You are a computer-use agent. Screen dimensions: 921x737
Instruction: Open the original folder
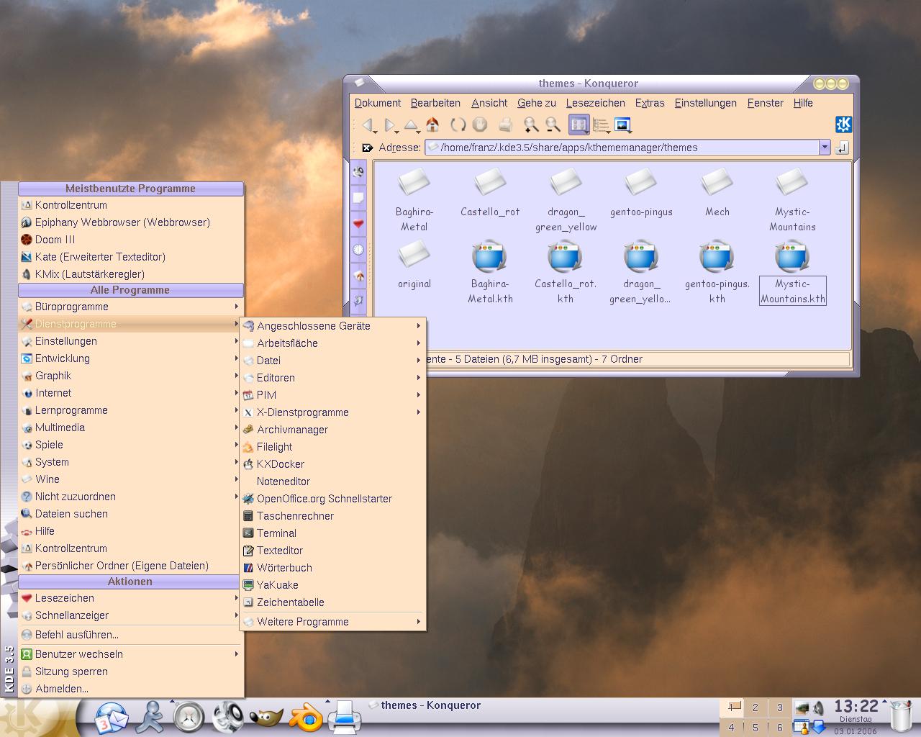[414, 266]
